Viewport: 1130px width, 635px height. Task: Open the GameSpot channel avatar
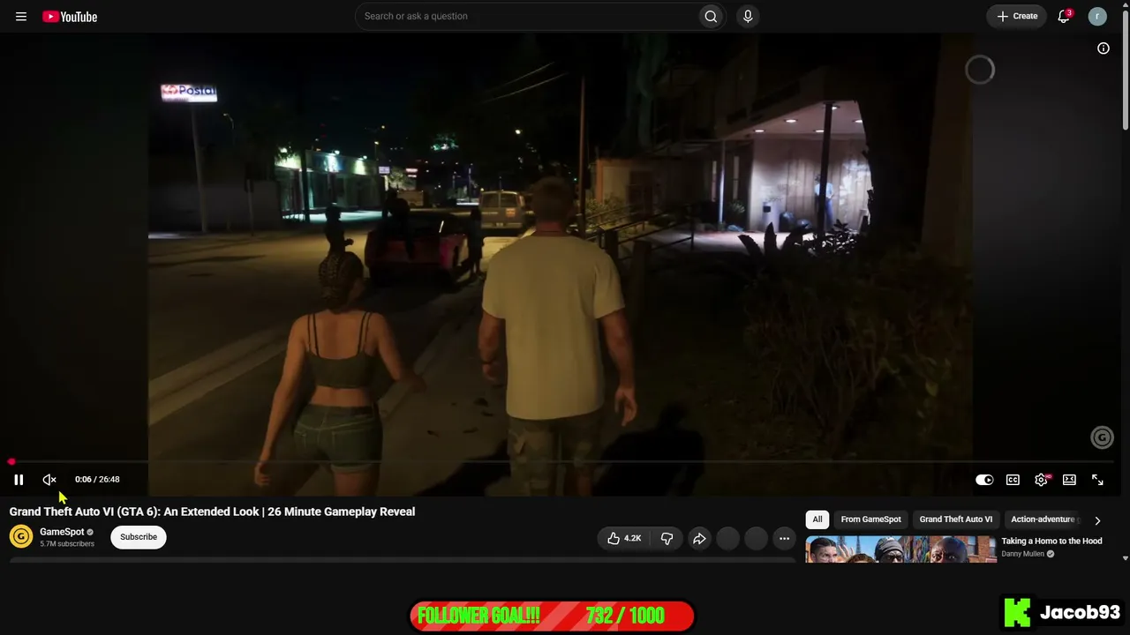click(x=21, y=536)
